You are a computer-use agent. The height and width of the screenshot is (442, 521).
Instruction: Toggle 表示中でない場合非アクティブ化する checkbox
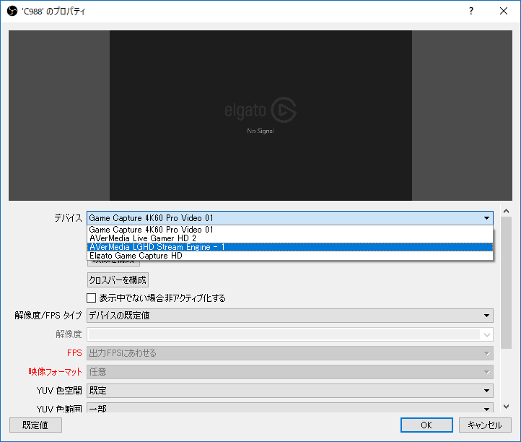(x=91, y=298)
